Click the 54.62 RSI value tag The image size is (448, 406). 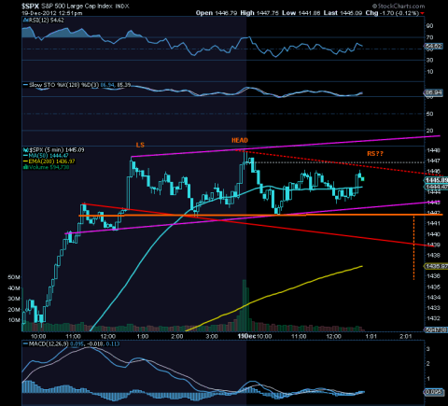click(433, 47)
